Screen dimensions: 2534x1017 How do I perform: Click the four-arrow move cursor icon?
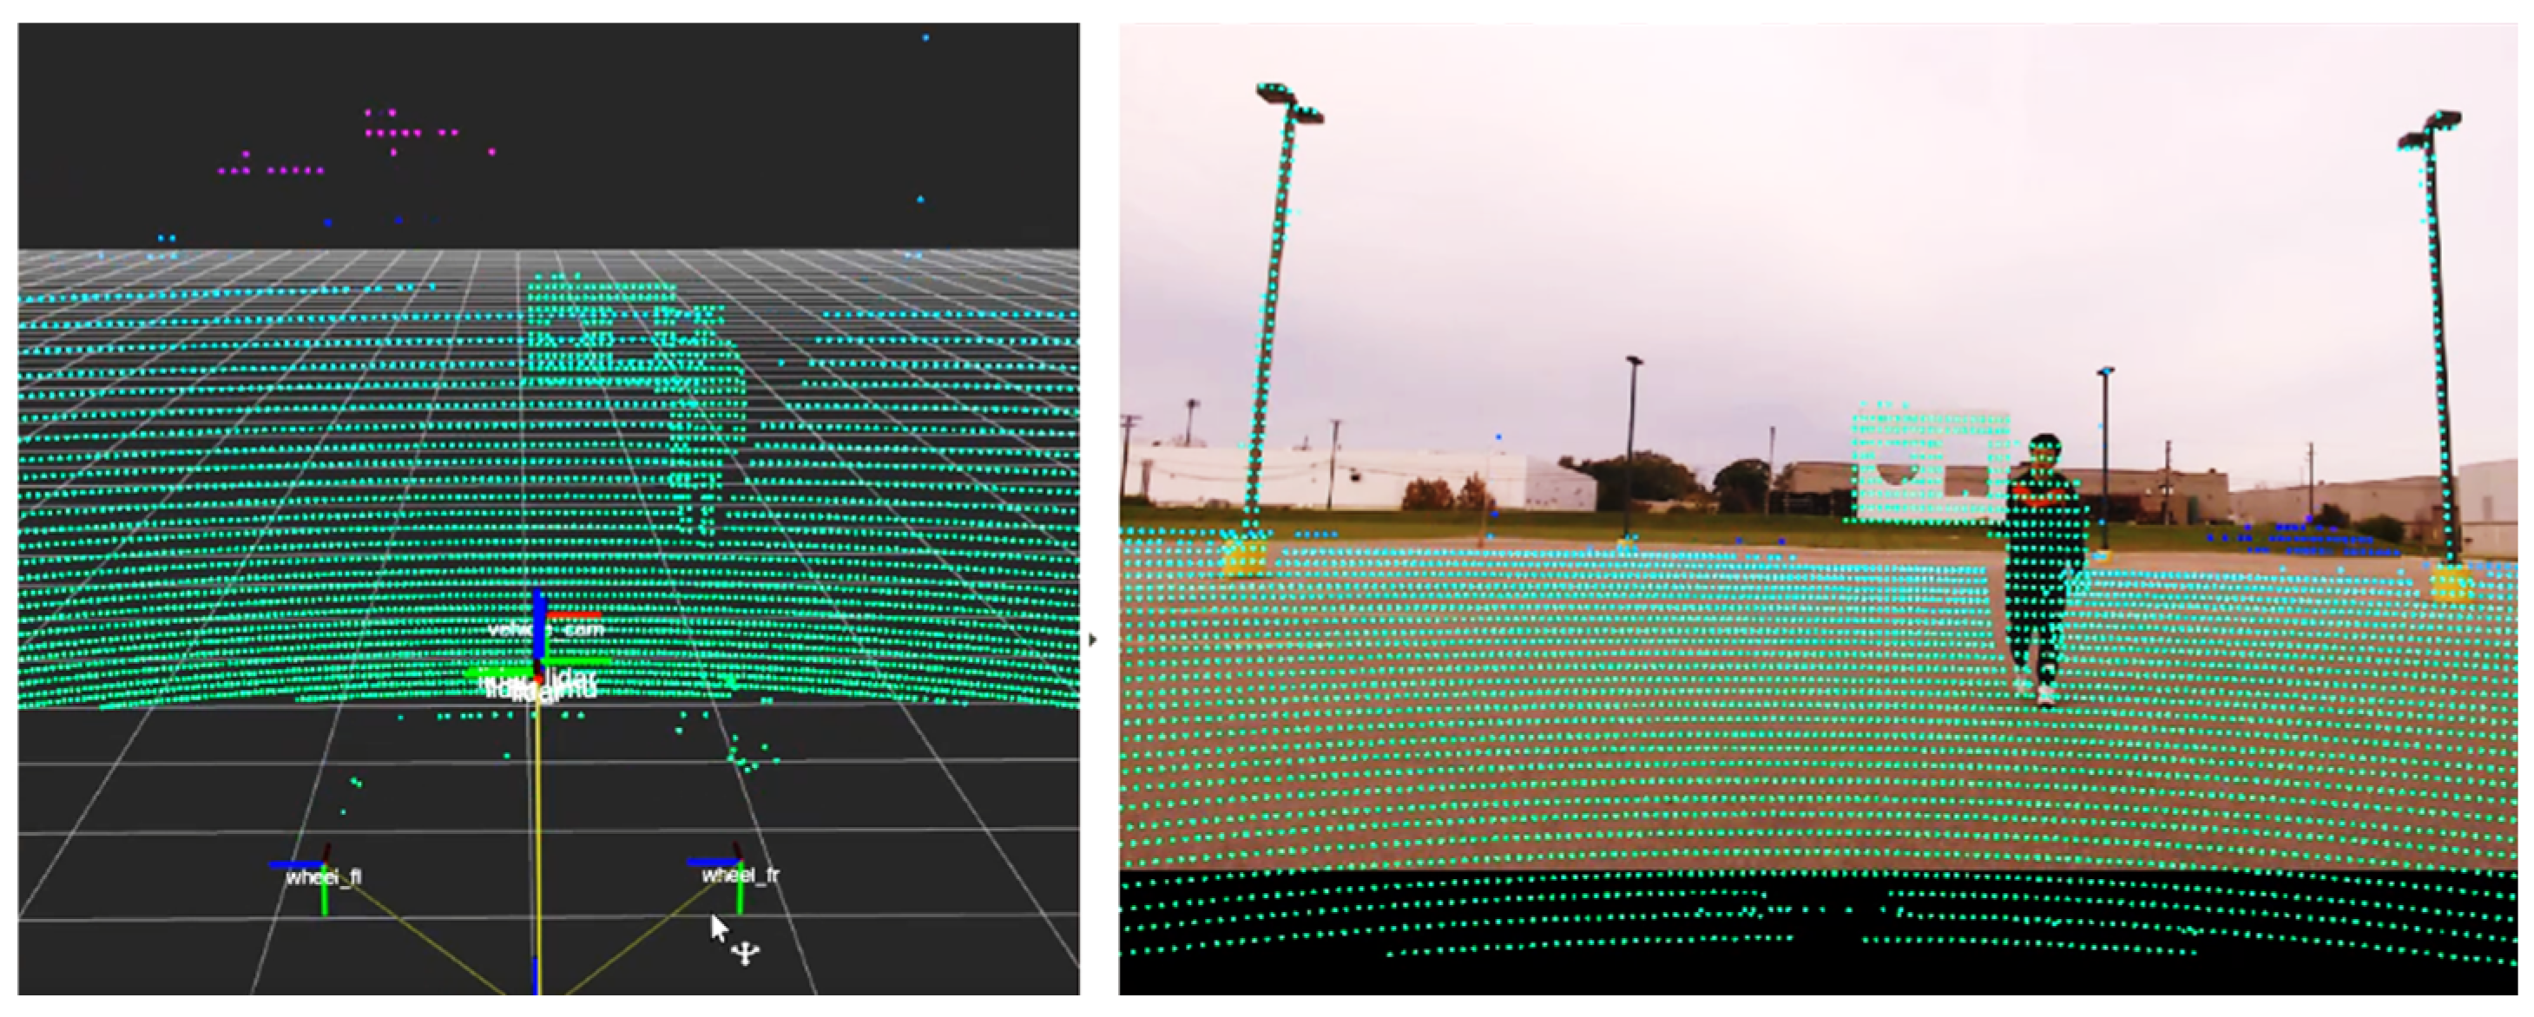[747, 952]
